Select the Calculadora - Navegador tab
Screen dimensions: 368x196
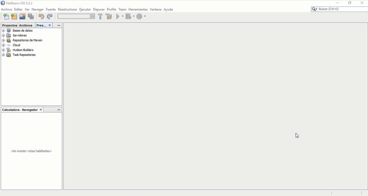(20, 110)
